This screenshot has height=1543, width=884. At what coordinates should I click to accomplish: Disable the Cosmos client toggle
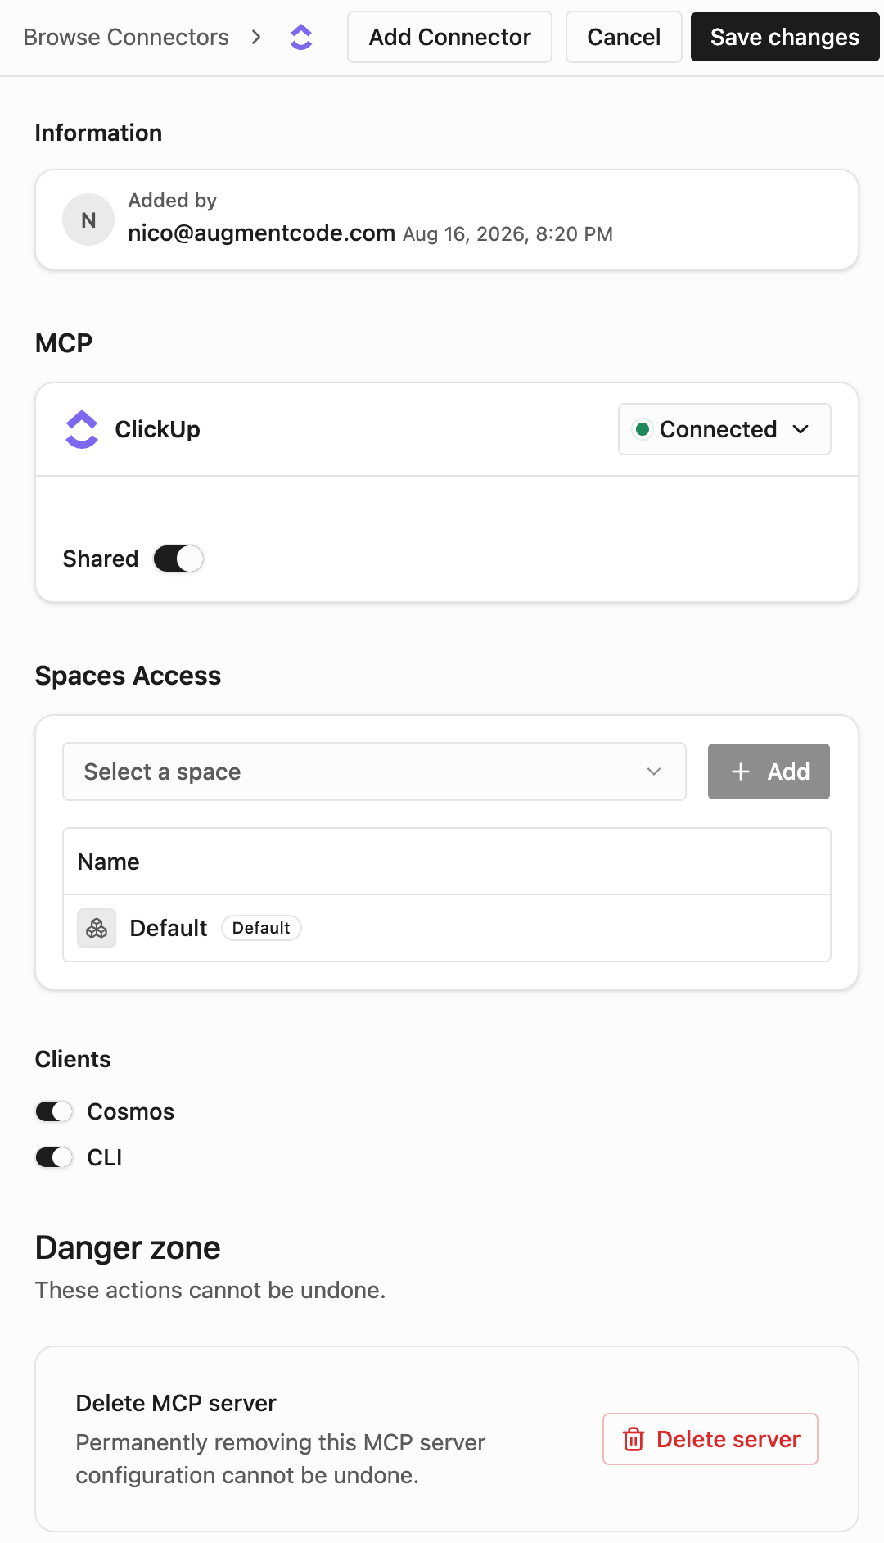[x=54, y=1111]
